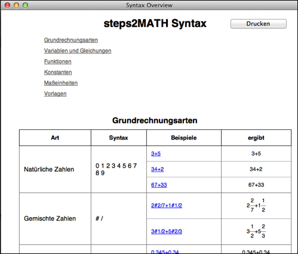Open the Funktionen link
Screen dimensions: 298x254
click(58, 61)
